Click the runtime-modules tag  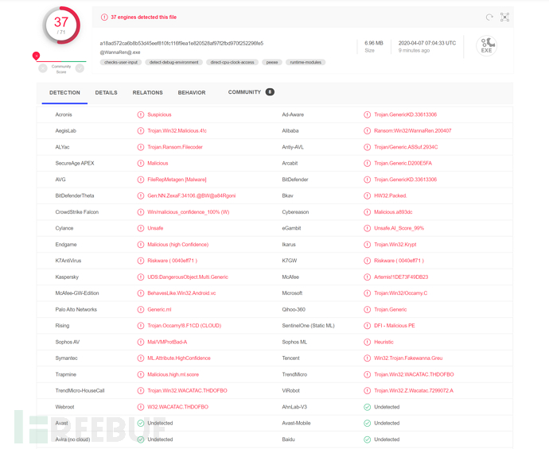point(306,62)
